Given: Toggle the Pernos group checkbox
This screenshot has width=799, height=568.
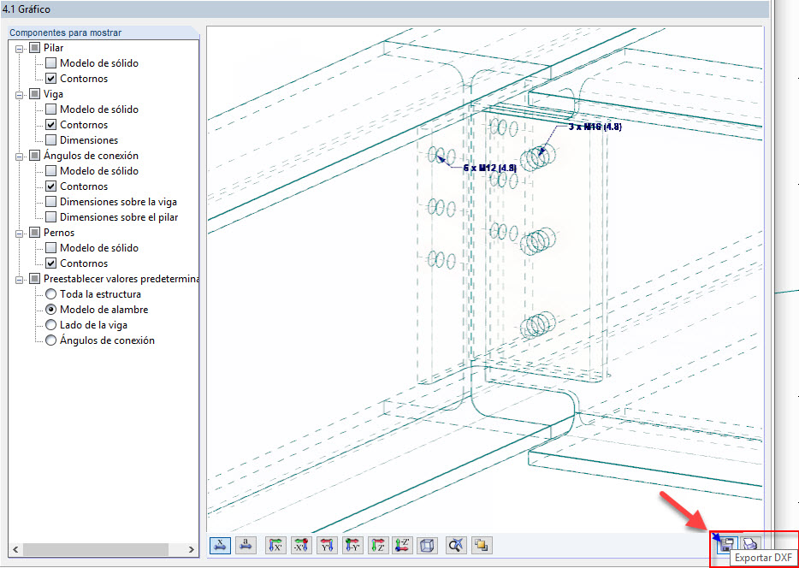Looking at the screenshot, I should tap(35, 233).
